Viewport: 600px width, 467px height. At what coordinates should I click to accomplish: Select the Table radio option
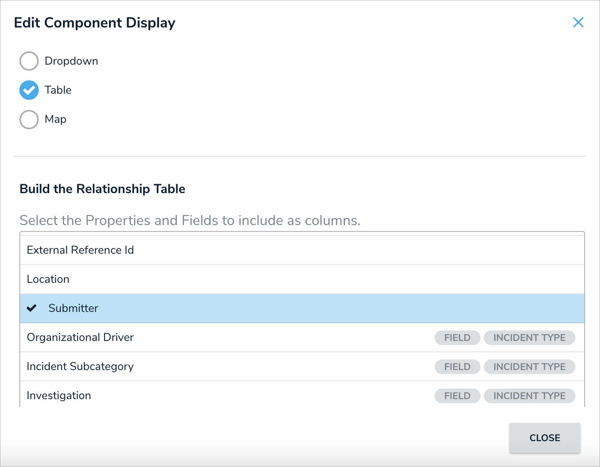click(x=29, y=90)
